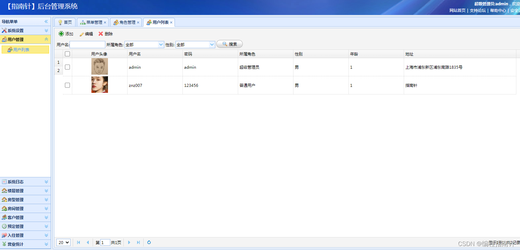520x250 pixels.
Task: Expand the 房型管理 panel chevron
Action: (x=46, y=199)
